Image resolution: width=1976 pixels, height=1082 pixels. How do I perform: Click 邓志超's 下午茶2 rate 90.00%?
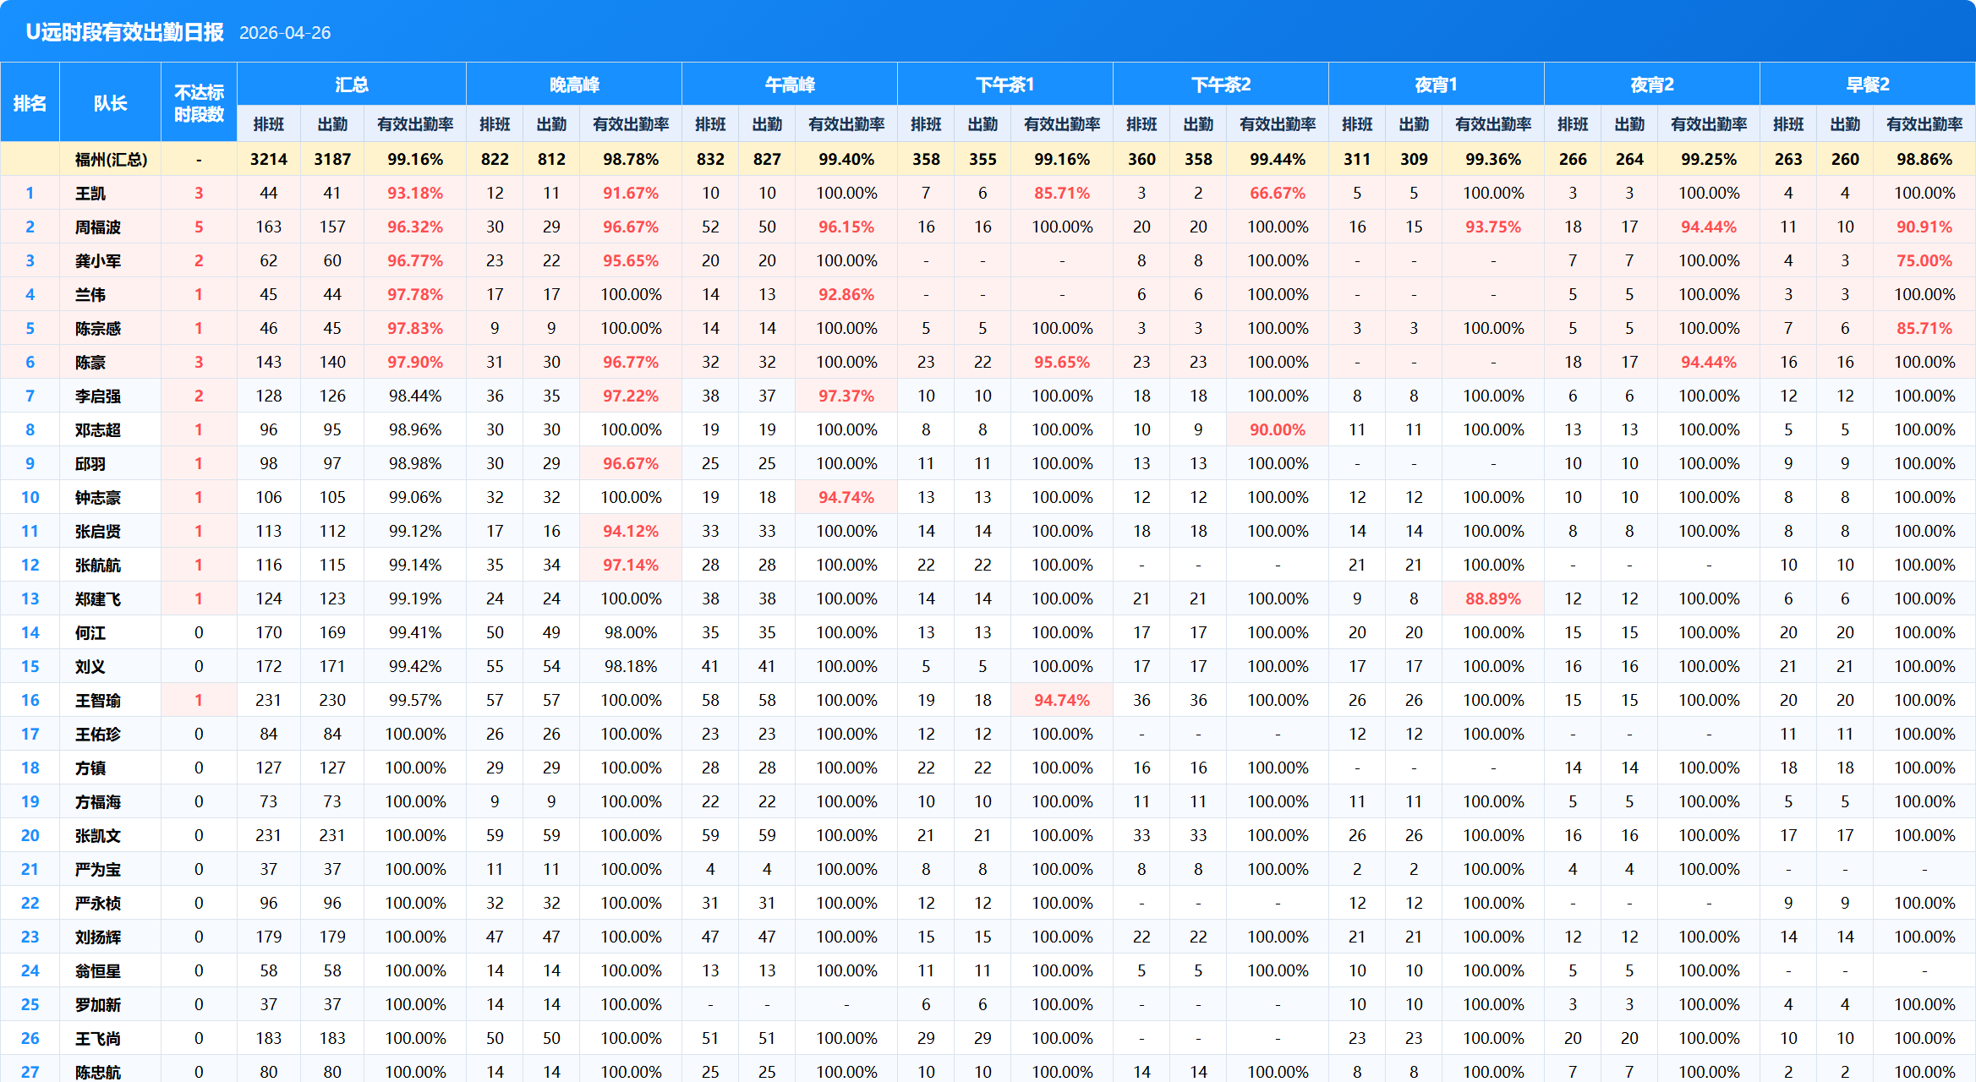click(x=1278, y=429)
